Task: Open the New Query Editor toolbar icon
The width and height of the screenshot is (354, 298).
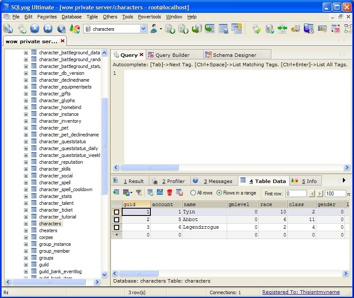Action: click(22, 29)
